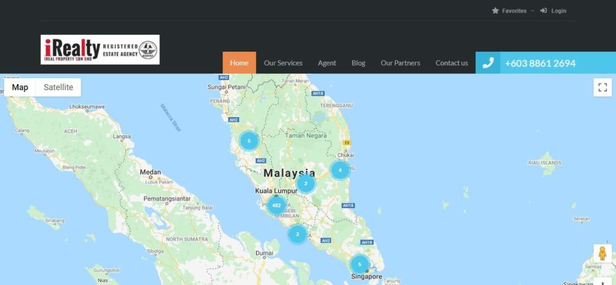Open the Contact us page
616x285 pixels.
click(452, 63)
